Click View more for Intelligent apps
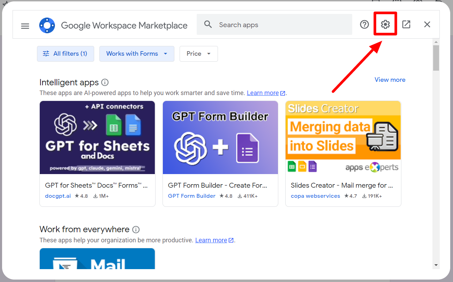Image resolution: width=453 pixels, height=282 pixels. (390, 80)
